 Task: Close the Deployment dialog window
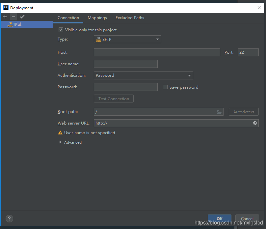tap(259, 8)
